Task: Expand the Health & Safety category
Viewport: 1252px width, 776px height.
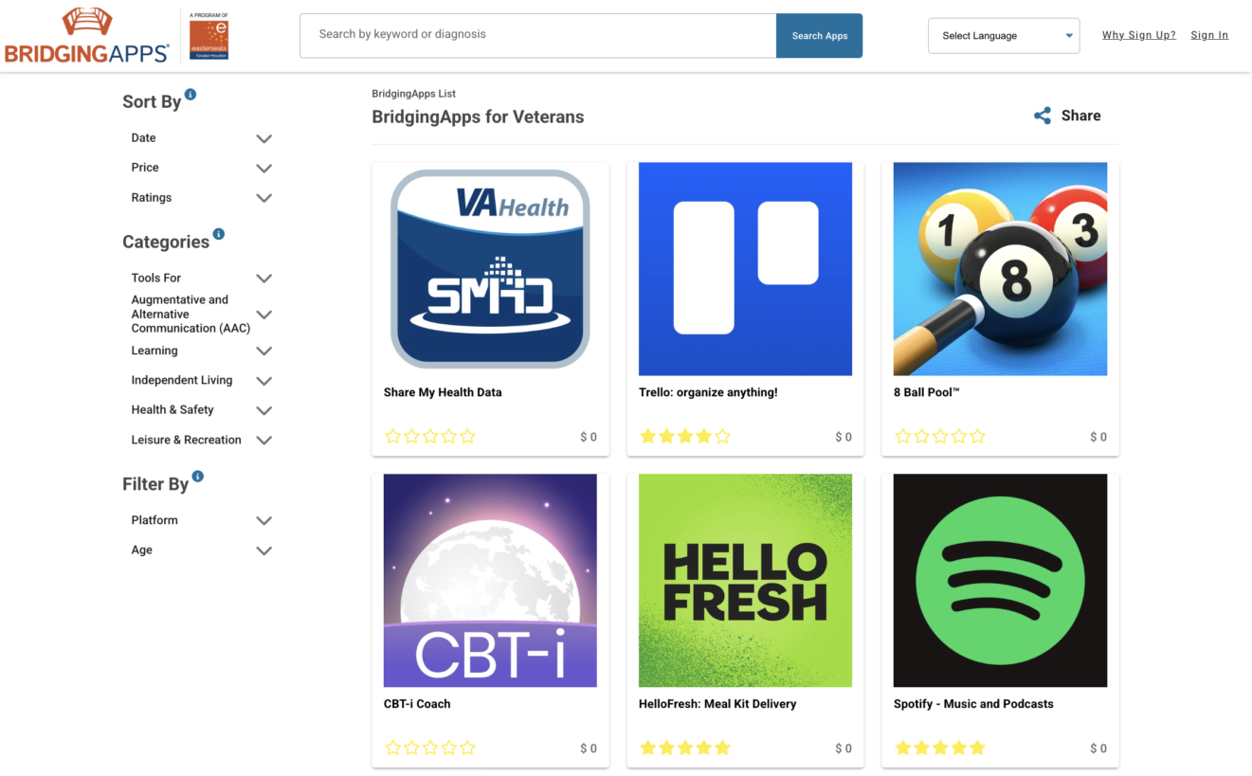Action: [263, 410]
